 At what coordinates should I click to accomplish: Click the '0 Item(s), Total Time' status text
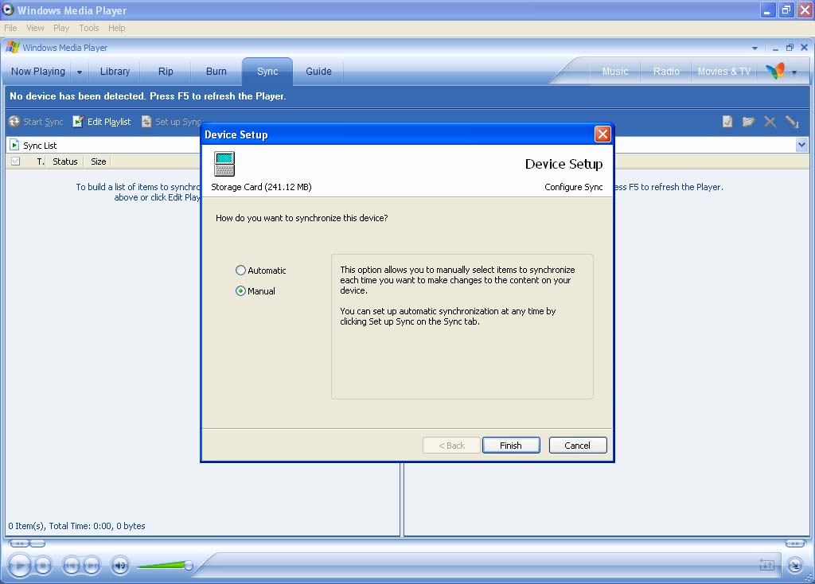[x=77, y=526]
